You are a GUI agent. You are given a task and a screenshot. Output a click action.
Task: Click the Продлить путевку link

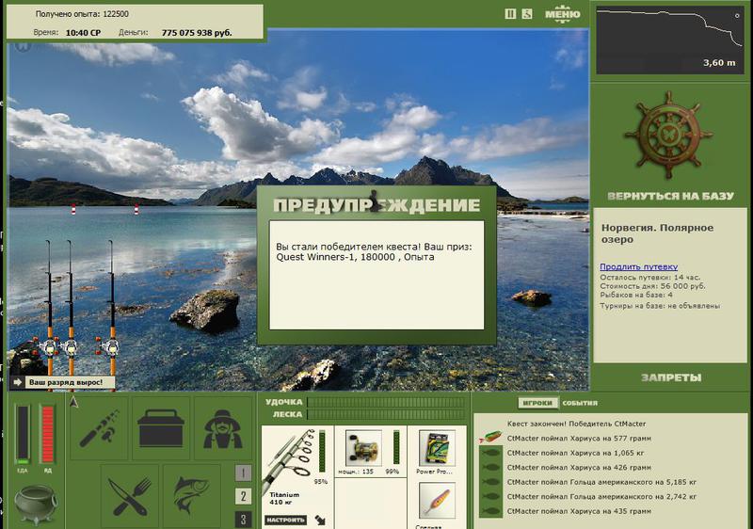tap(639, 266)
